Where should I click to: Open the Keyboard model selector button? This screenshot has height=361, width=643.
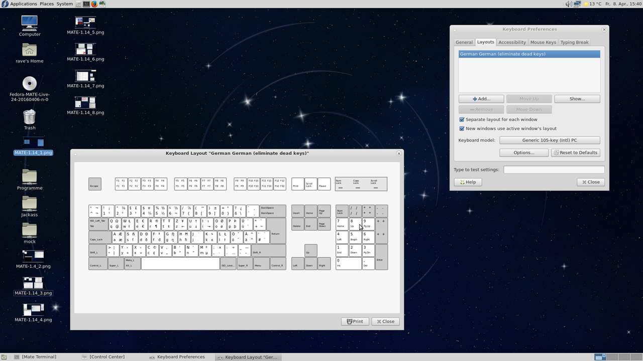click(x=550, y=140)
